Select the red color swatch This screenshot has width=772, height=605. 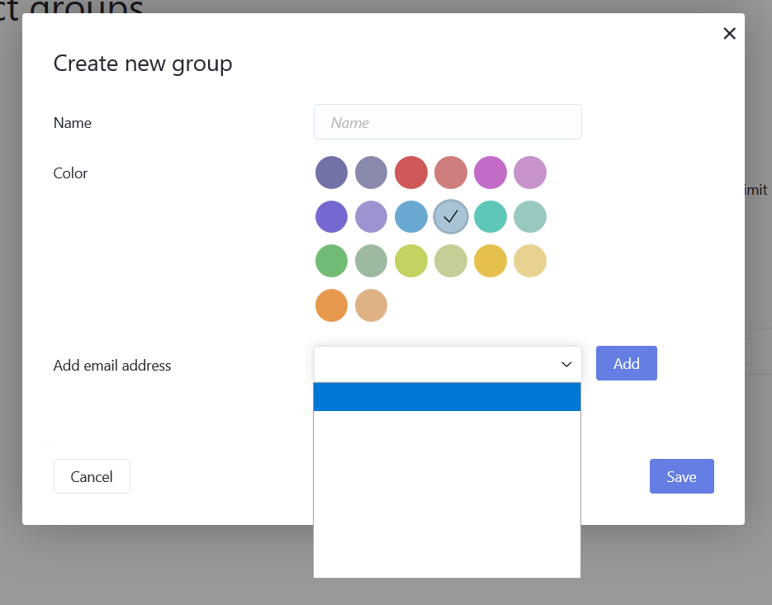pos(410,173)
